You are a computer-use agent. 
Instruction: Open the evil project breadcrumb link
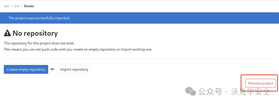pos(17,6)
